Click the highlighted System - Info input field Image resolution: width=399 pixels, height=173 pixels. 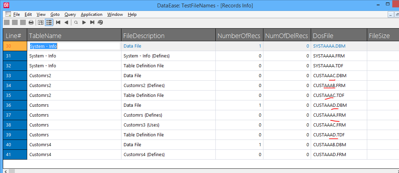(x=75, y=46)
